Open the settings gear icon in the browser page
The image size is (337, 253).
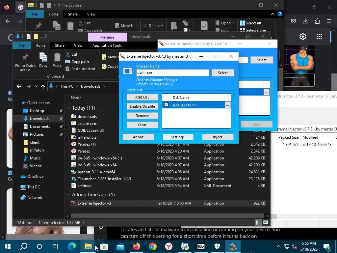[x=303, y=37]
